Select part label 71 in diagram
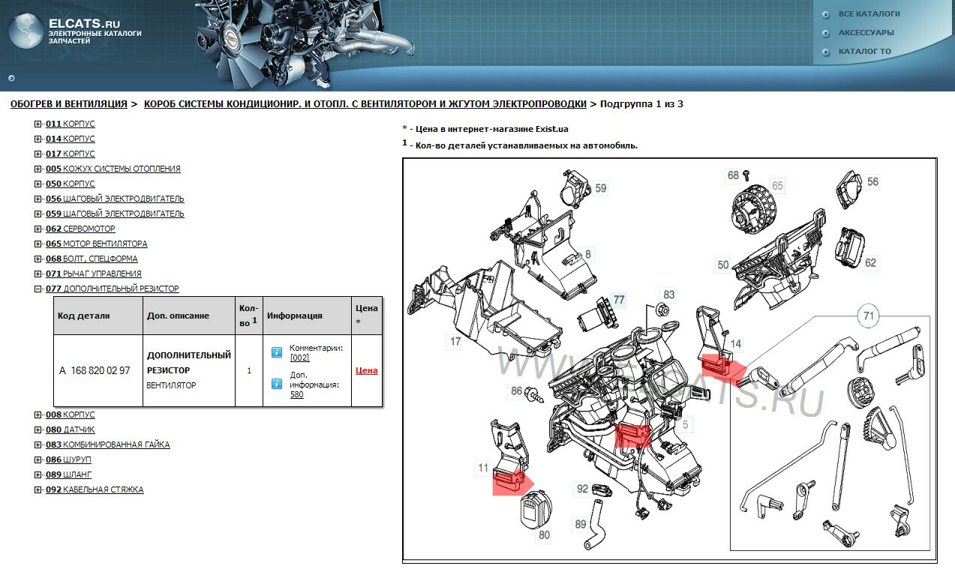955x569 pixels. (x=869, y=316)
